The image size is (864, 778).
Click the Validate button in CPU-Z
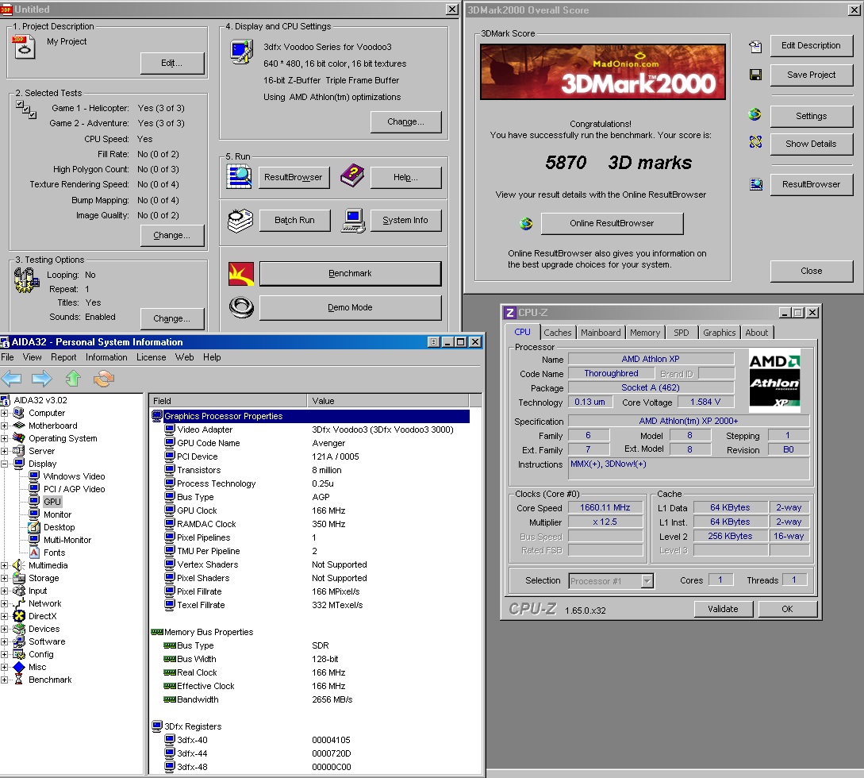tap(723, 609)
